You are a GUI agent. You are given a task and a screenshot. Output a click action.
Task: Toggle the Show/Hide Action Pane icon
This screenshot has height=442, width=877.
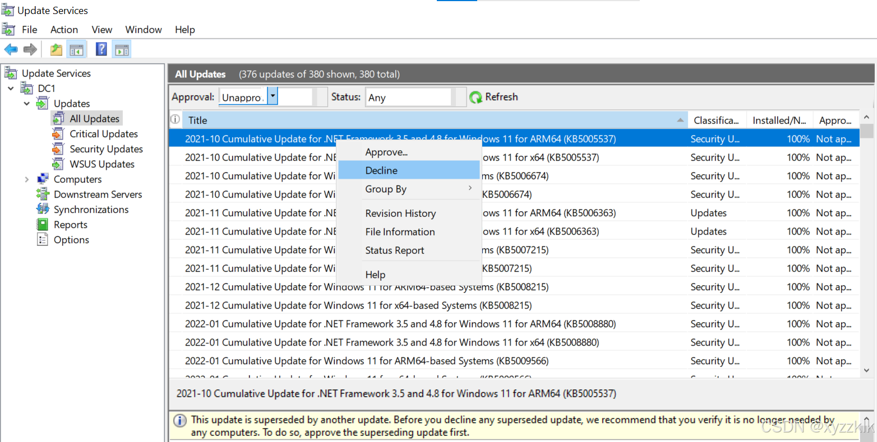coord(122,49)
